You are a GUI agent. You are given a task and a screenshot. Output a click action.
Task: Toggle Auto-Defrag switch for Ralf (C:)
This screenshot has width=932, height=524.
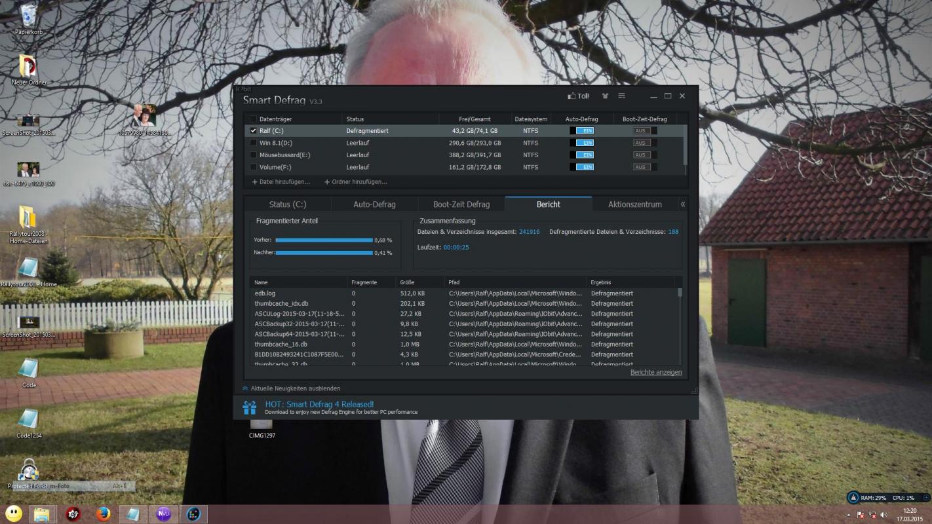pyautogui.click(x=581, y=131)
